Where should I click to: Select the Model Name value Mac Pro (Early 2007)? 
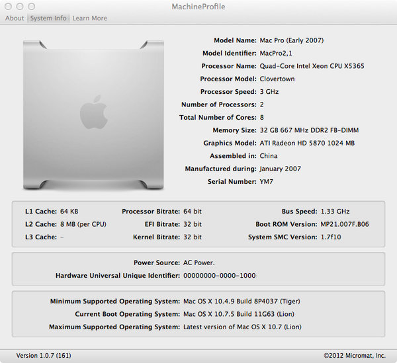[x=292, y=40]
